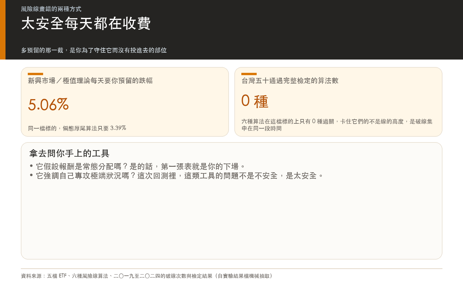Image resolution: width=463 pixels, height=289 pixels.
Task: Click the bullet starting 它假設報酬是常態分配嗎
Action: click(137, 166)
